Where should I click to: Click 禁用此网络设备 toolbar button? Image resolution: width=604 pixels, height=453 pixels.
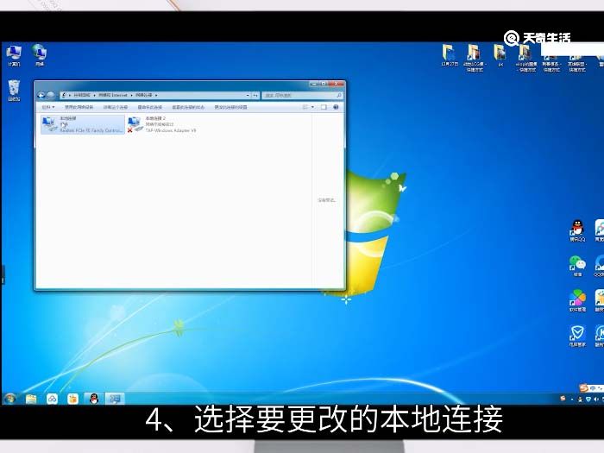tap(79, 107)
